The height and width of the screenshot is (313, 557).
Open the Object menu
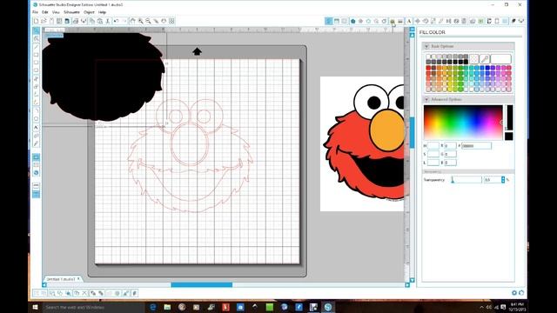click(x=89, y=12)
